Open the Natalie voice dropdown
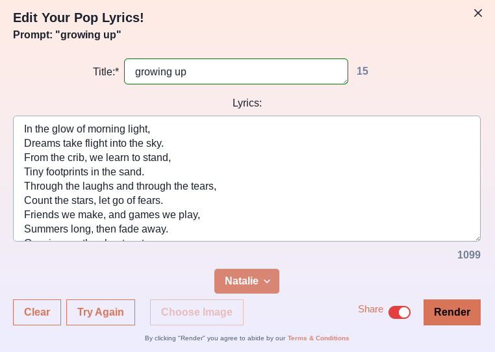 coord(247,281)
